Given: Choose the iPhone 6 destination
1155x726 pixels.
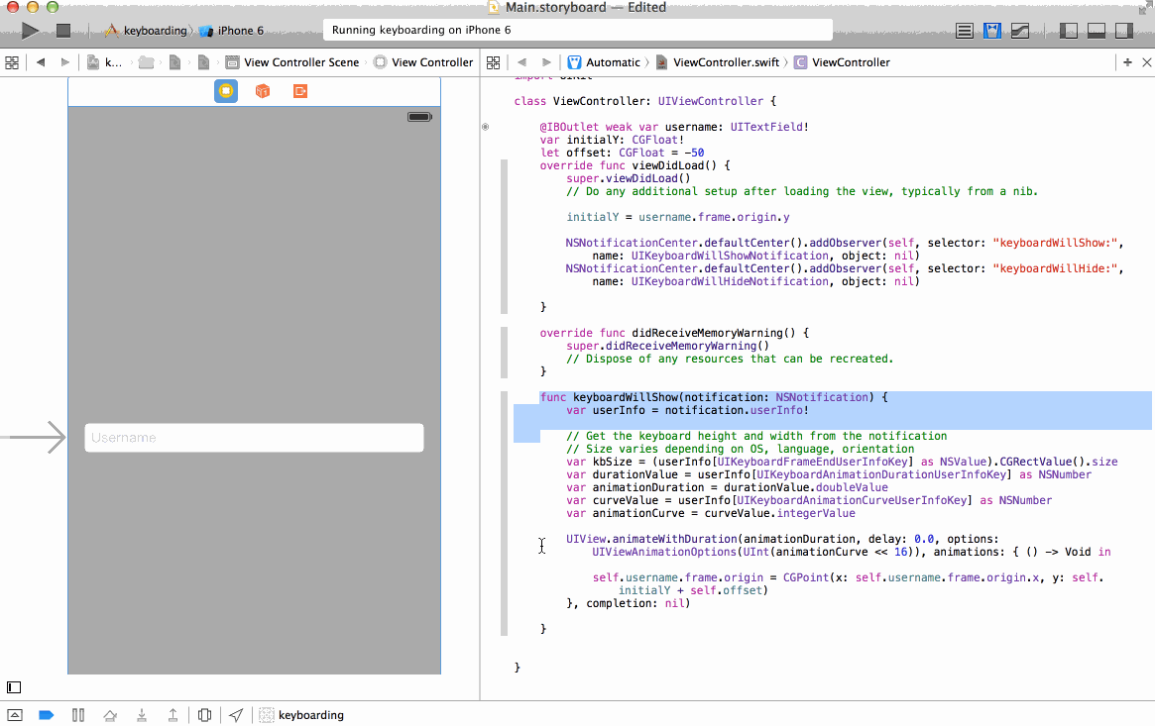Looking at the screenshot, I should [231, 30].
